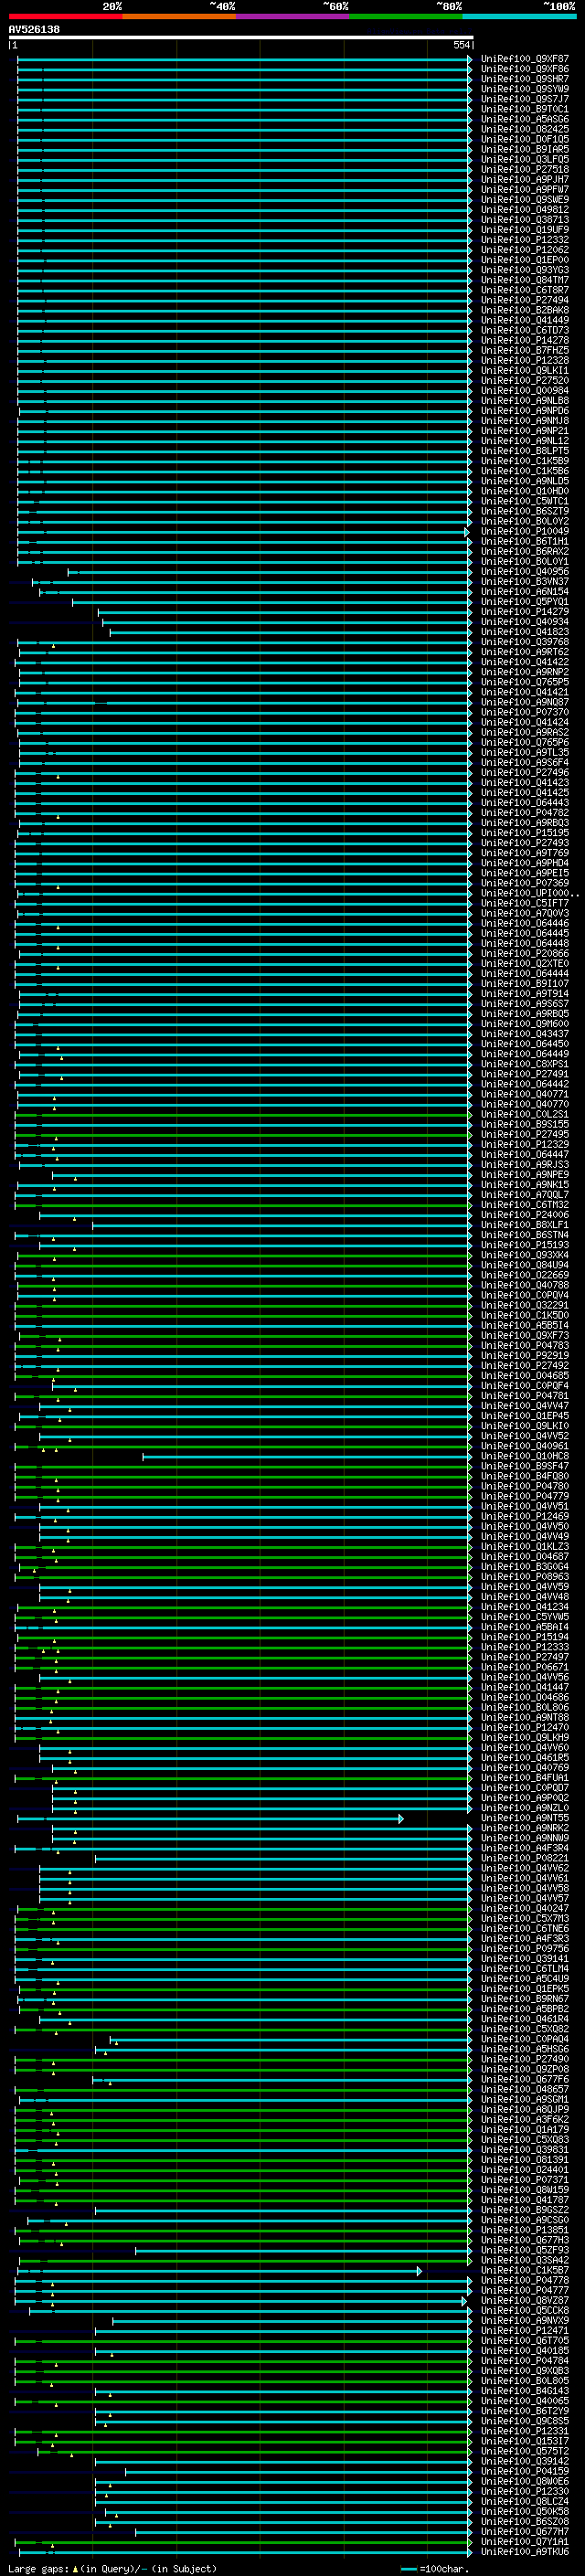Select label UniRef100_C1K5B7
The image size is (585, 2576).
(525, 2270)
